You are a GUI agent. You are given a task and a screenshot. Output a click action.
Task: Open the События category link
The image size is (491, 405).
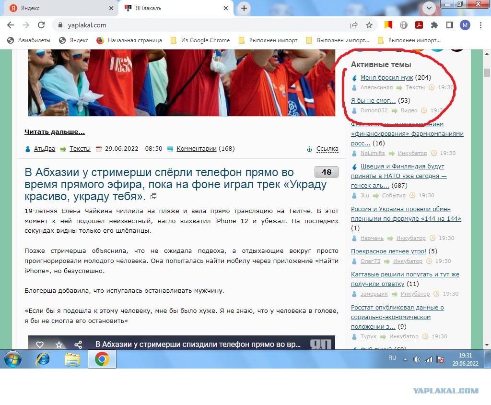394,195
